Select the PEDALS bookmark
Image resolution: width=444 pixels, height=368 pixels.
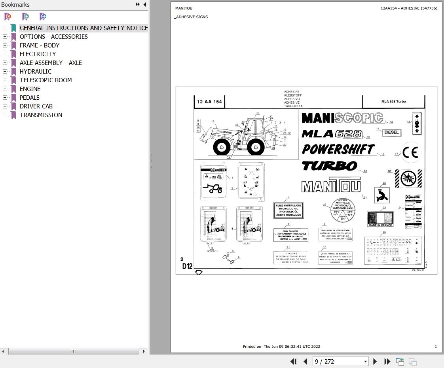pyautogui.click(x=30, y=97)
